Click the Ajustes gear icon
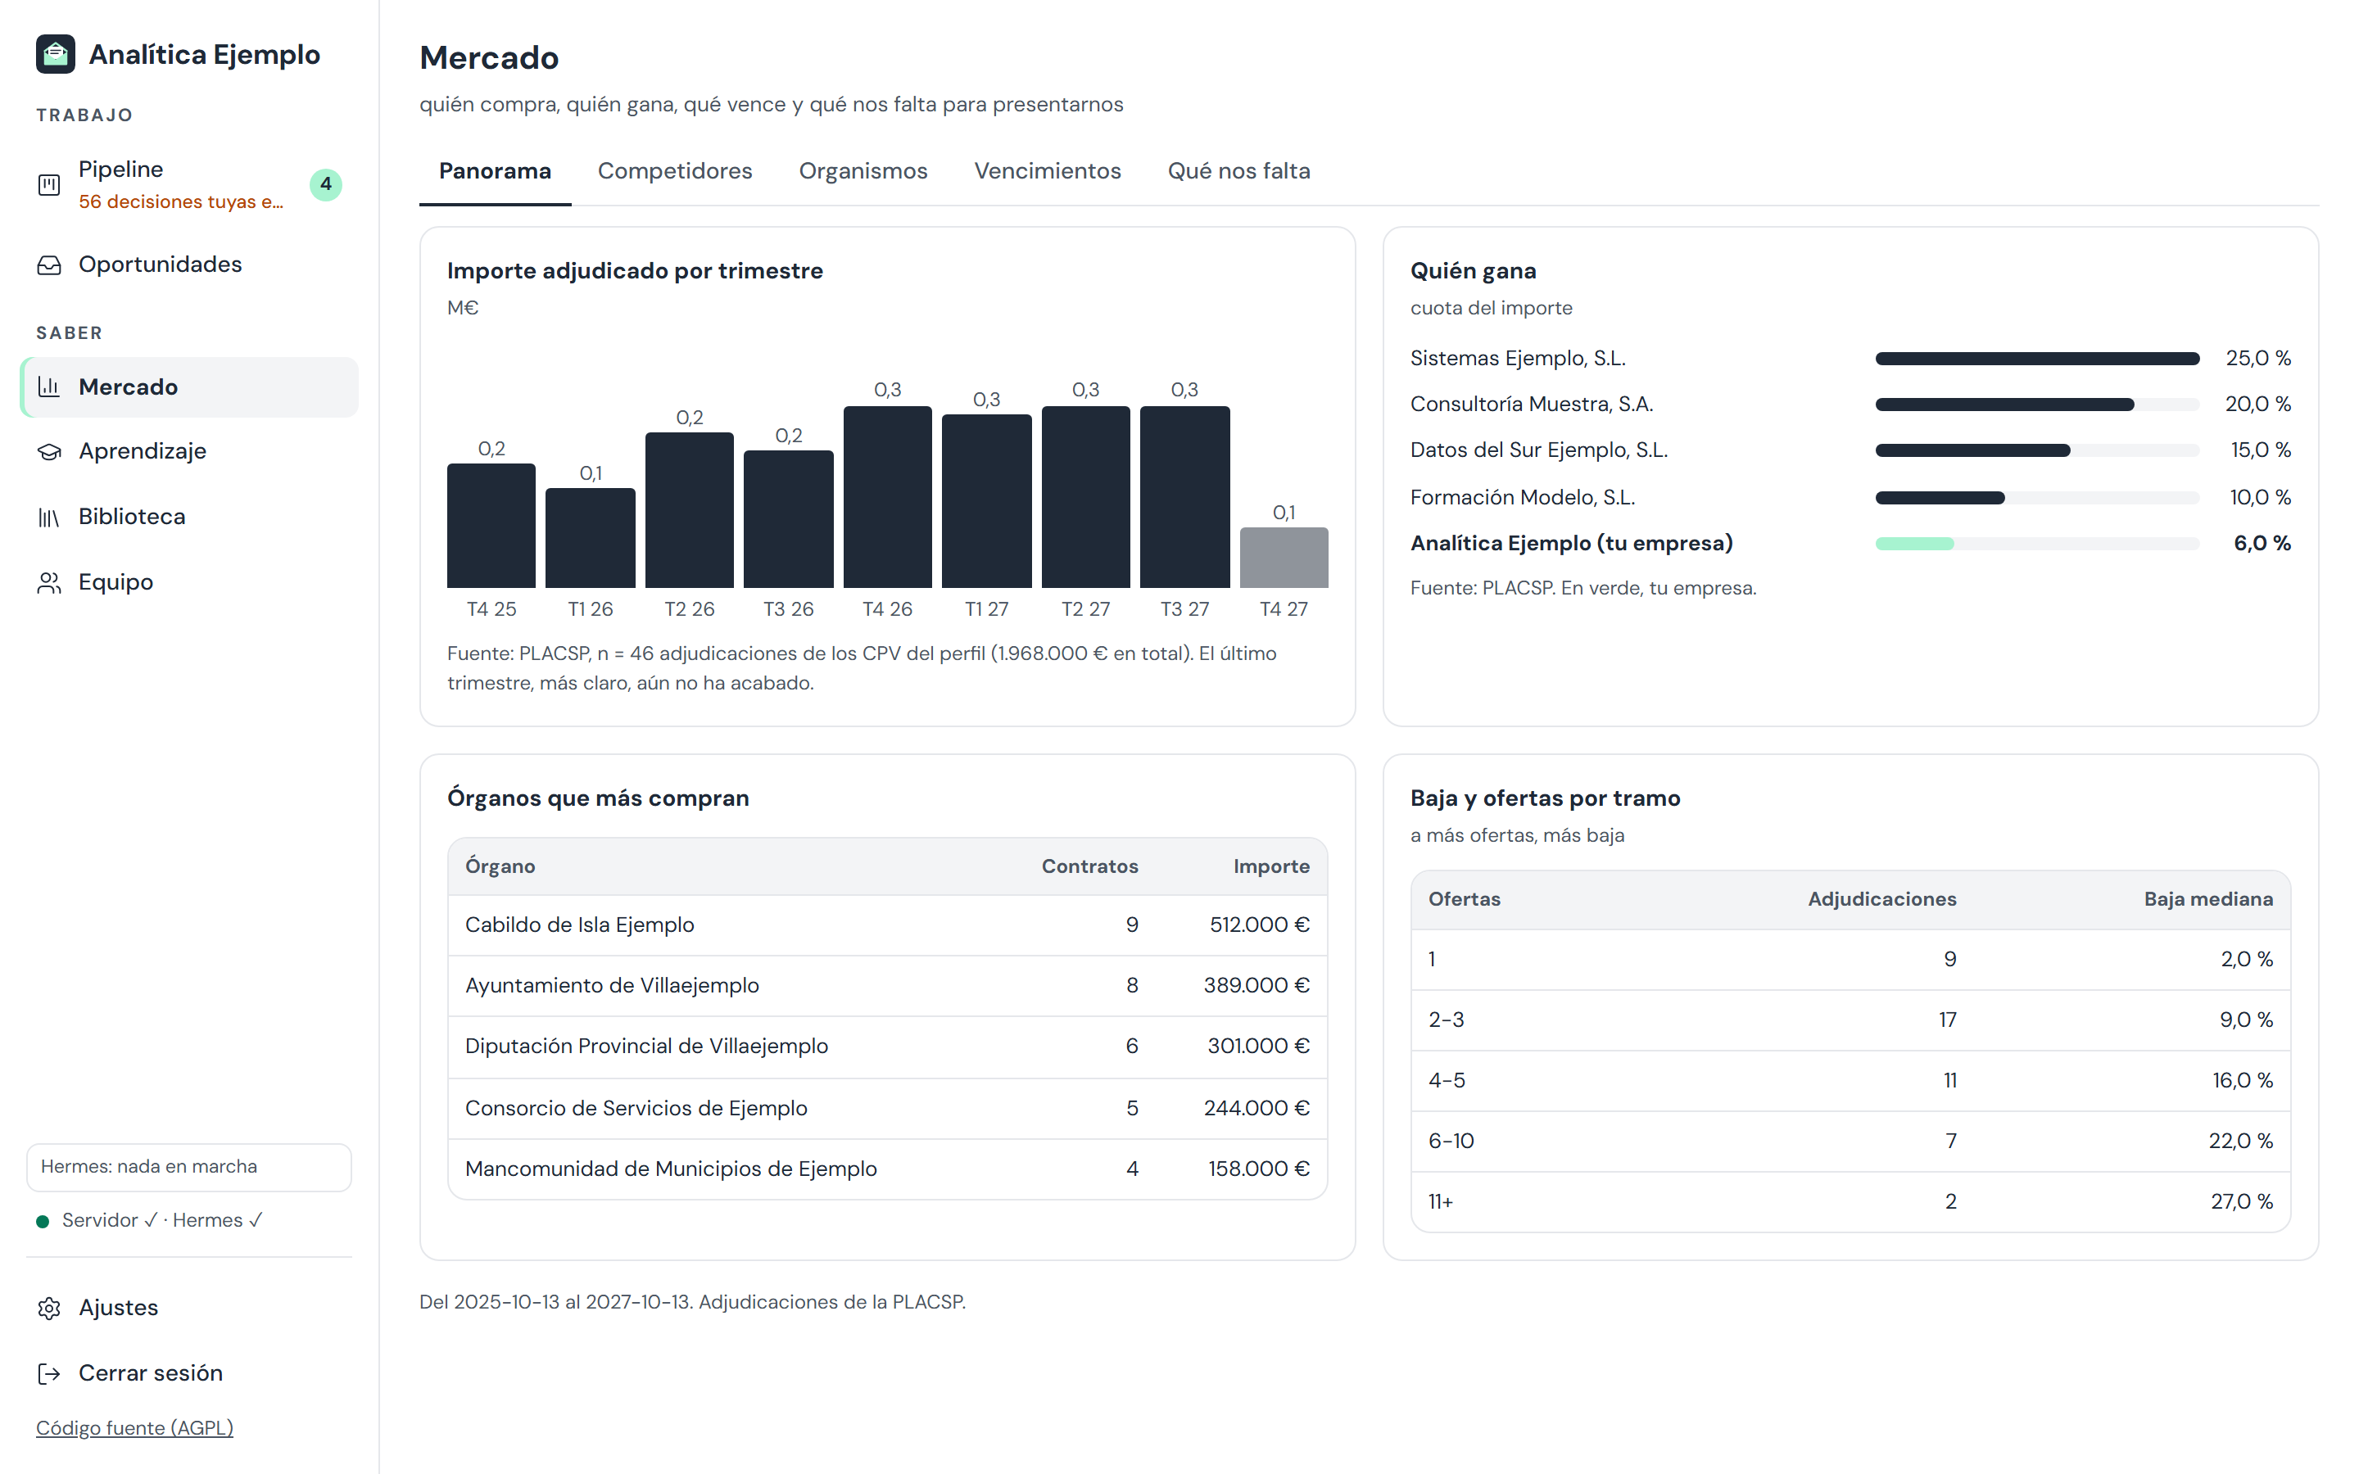2359x1474 pixels. [x=49, y=1309]
